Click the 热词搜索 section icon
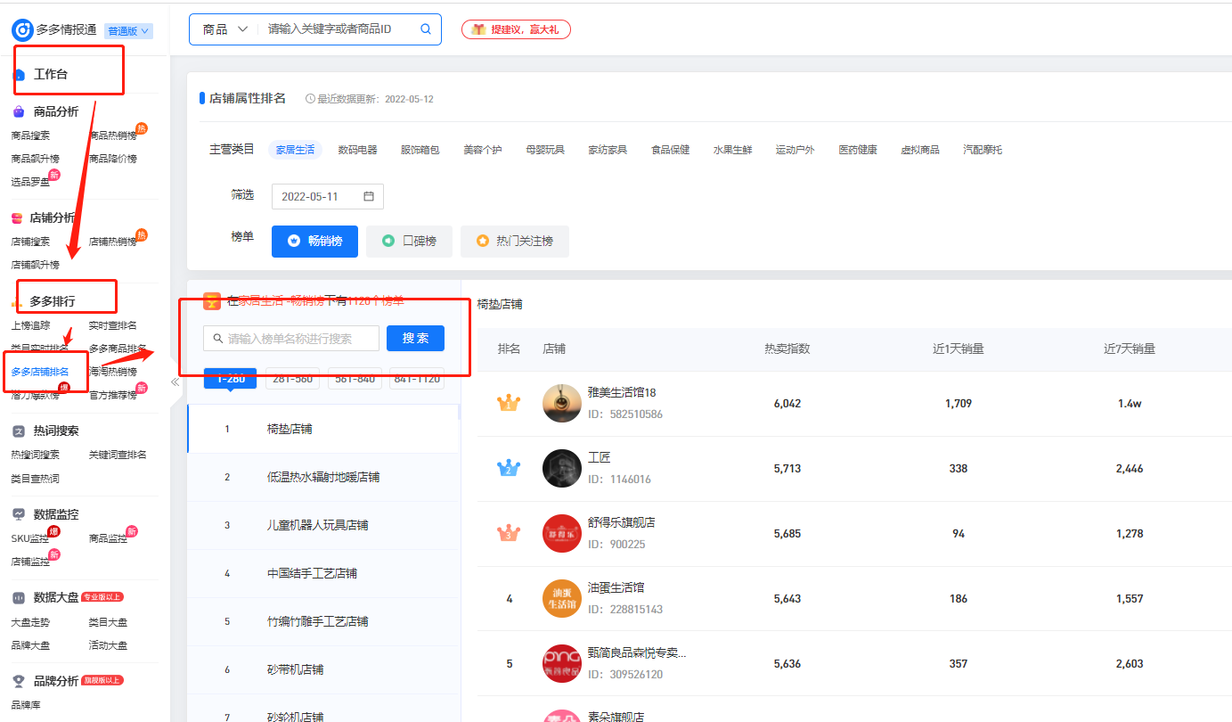Image resolution: width=1232 pixels, height=722 pixels. coord(18,431)
